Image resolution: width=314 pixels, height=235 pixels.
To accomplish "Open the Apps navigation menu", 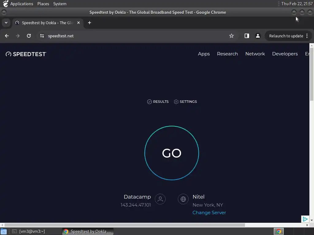I will [x=204, y=54].
